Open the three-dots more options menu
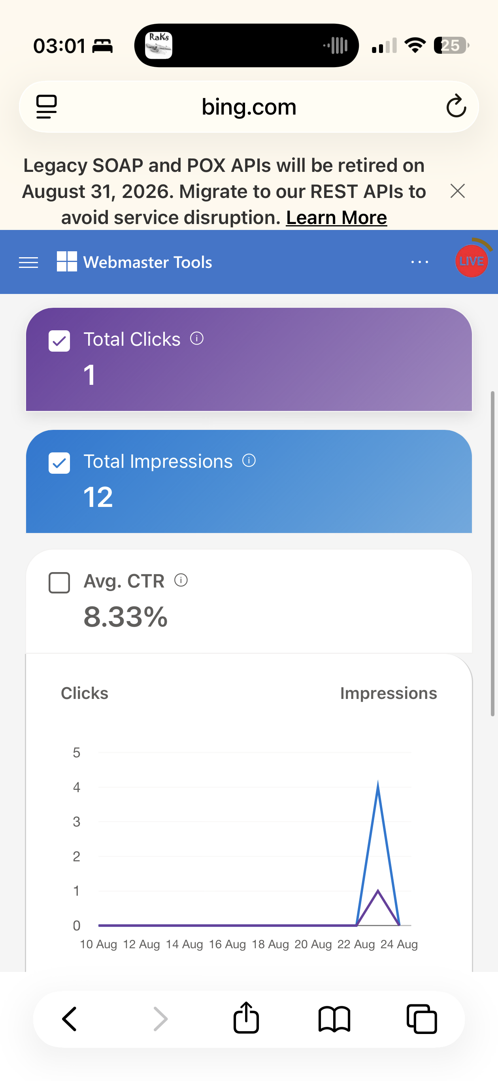The height and width of the screenshot is (1081, 498). 419,262
